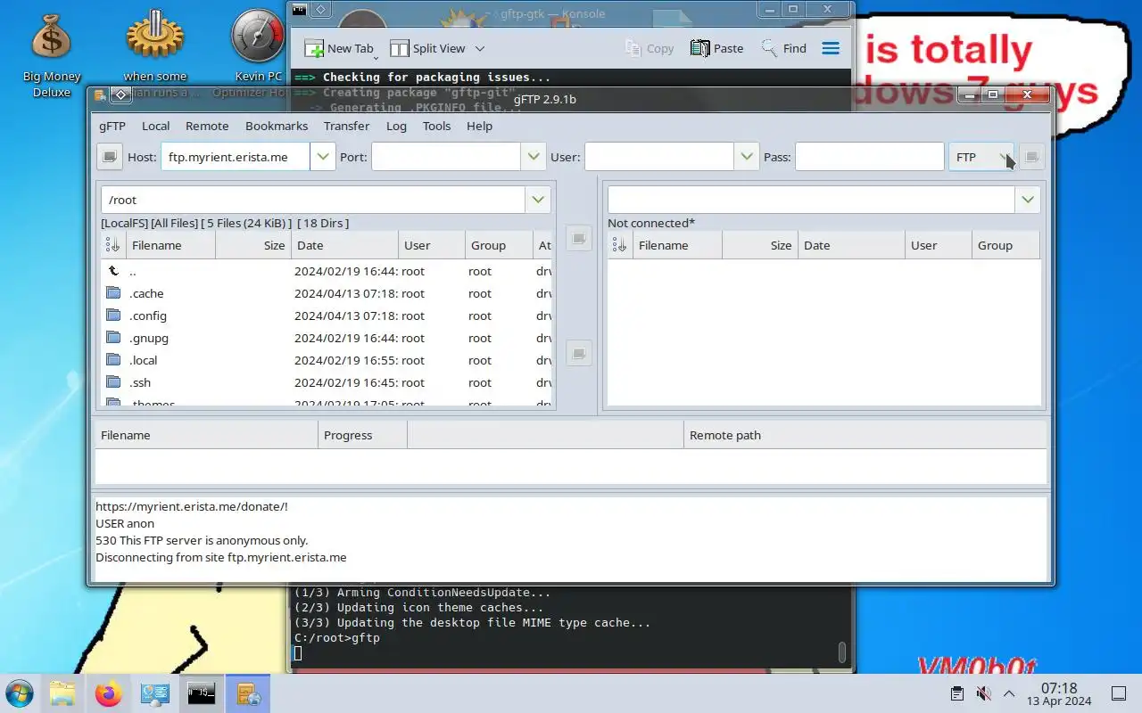This screenshot has height=713, width=1142.
Task: Click the .local folder icon
Action: click(113, 360)
